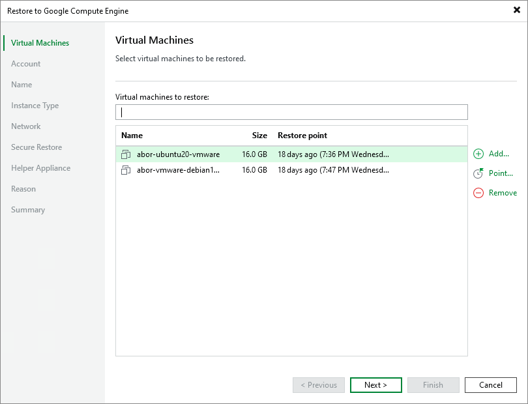Sort by the Name column header

click(132, 136)
